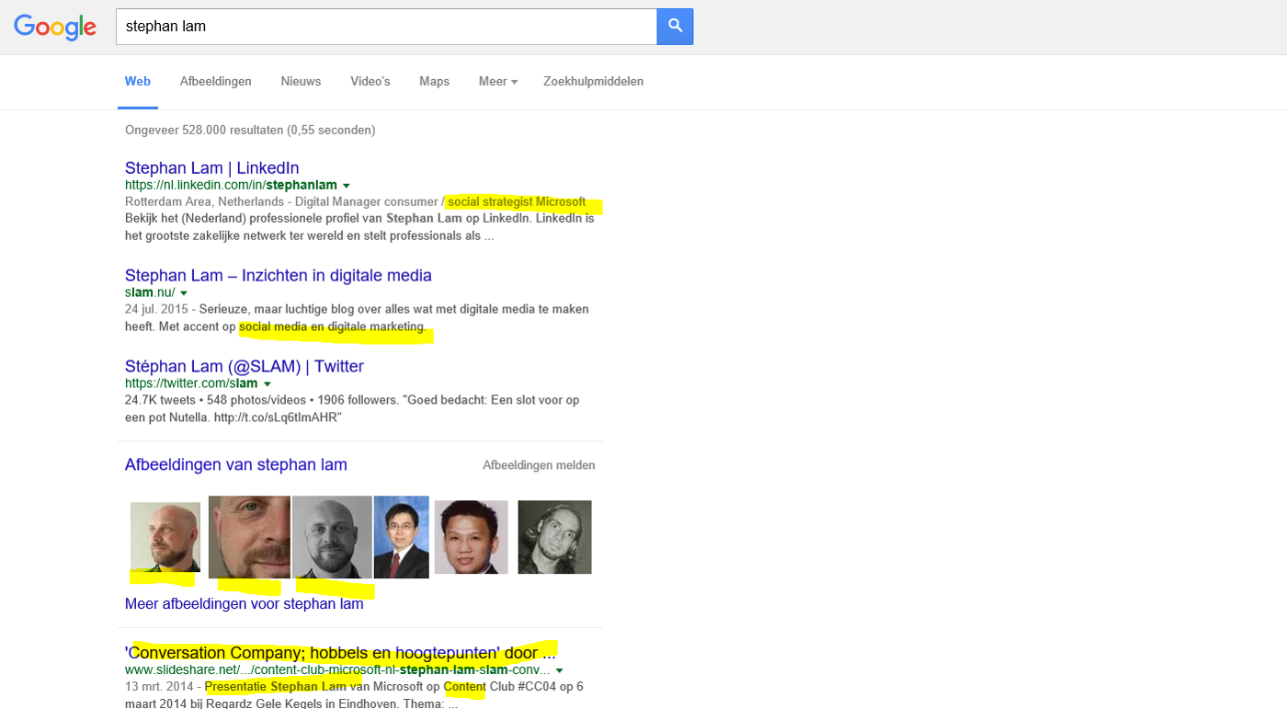The height and width of the screenshot is (709, 1287).
Task: Expand the Meer dropdown menu
Action: point(498,82)
